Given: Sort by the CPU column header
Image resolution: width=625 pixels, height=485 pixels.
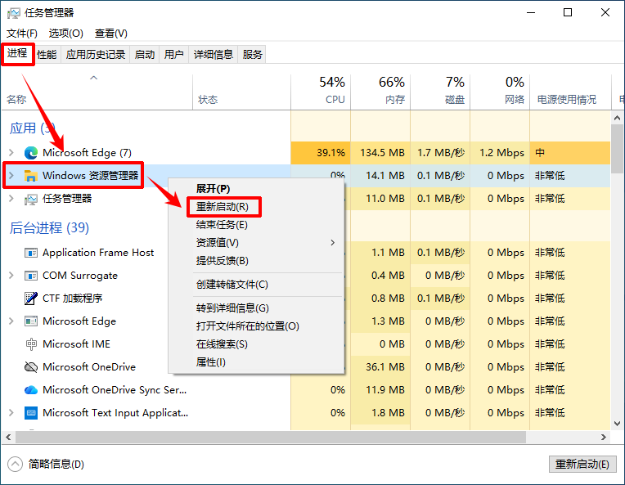Looking at the screenshot, I should 321,92.
